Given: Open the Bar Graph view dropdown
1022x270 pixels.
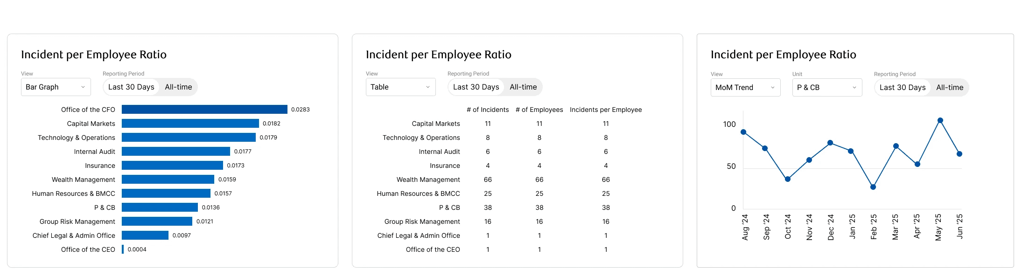Looking at the screenshot, I should (56, 87).
